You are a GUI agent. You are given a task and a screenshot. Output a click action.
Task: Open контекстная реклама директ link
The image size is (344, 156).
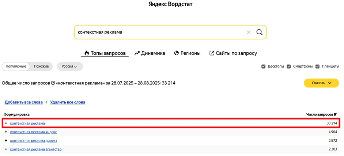(34, 141)
